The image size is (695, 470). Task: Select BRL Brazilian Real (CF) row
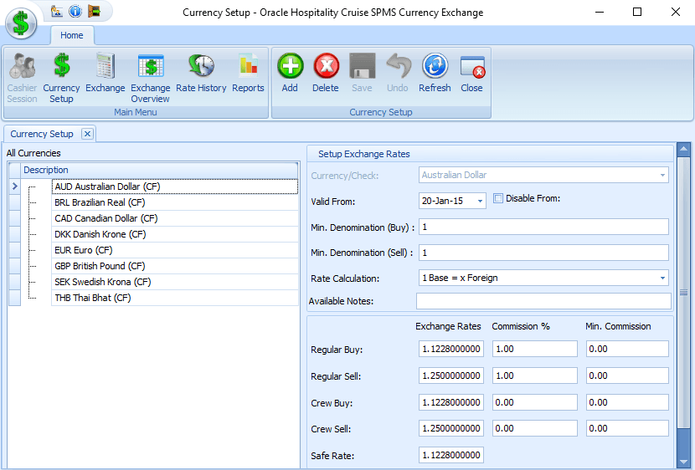pos(175,202)
